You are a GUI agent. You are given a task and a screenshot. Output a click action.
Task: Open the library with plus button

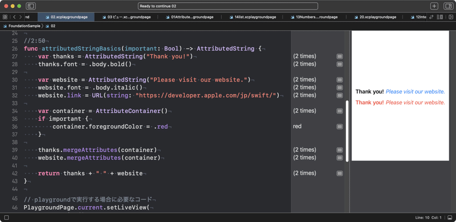coord(434,6)
